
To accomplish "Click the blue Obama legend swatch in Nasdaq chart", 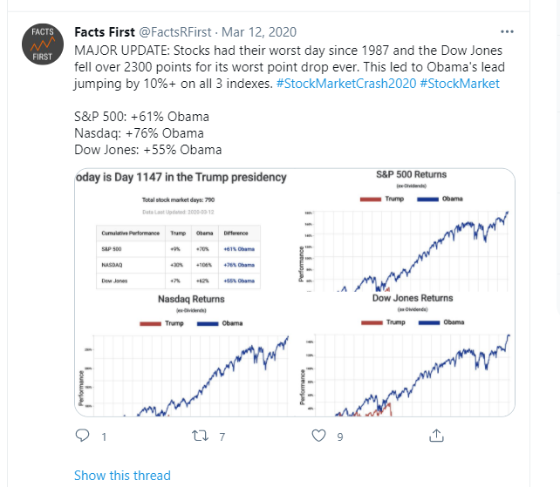I will point(209,322).
